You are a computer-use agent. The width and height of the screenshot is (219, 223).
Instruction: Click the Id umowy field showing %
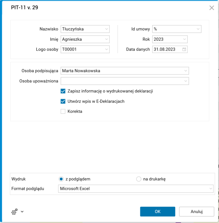177,29
